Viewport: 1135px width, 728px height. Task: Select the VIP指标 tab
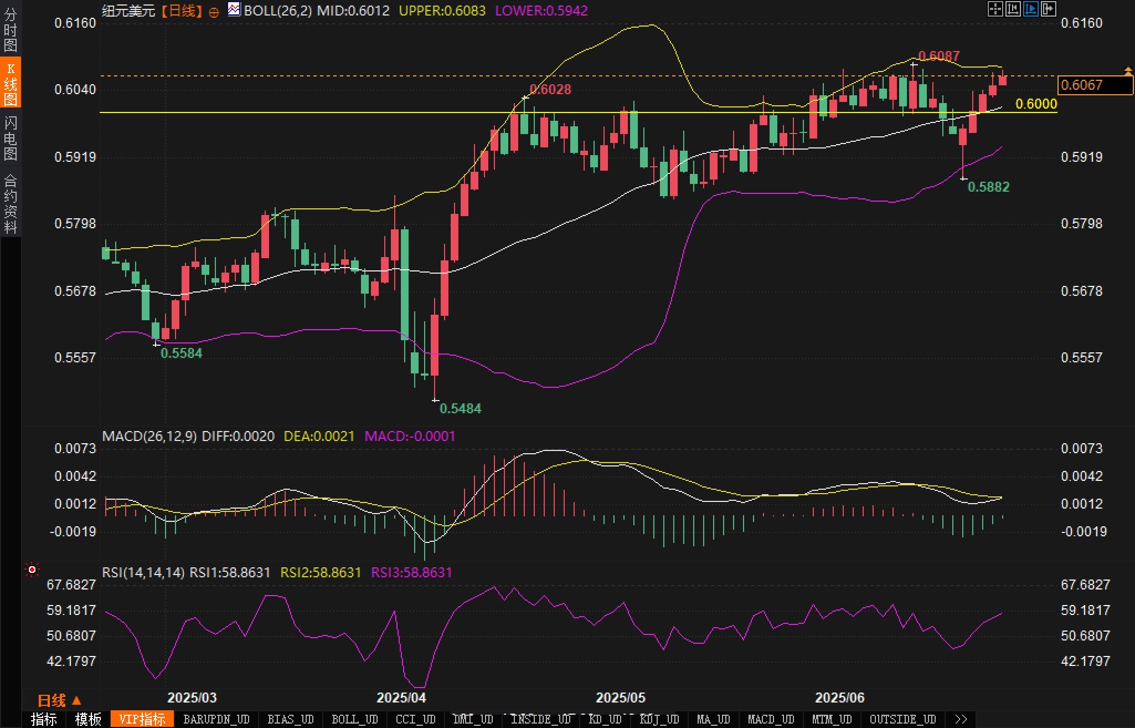(142, 719)
